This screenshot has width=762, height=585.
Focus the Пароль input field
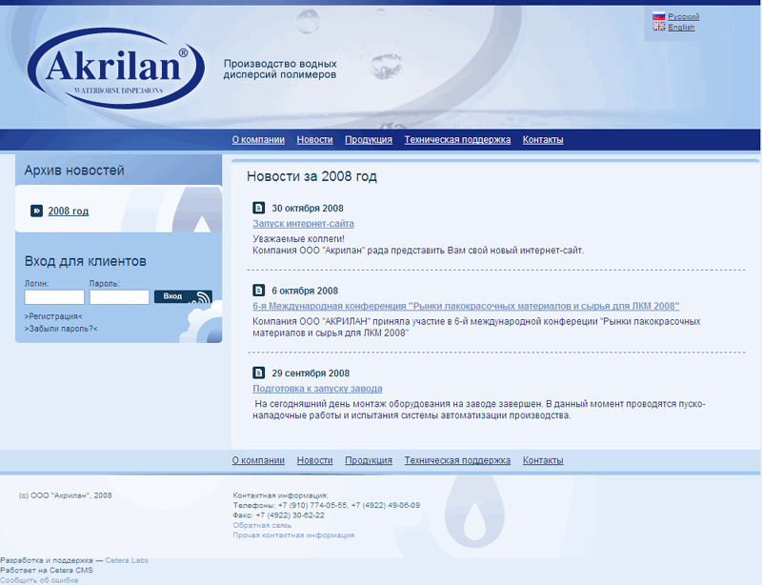[119, 297]
